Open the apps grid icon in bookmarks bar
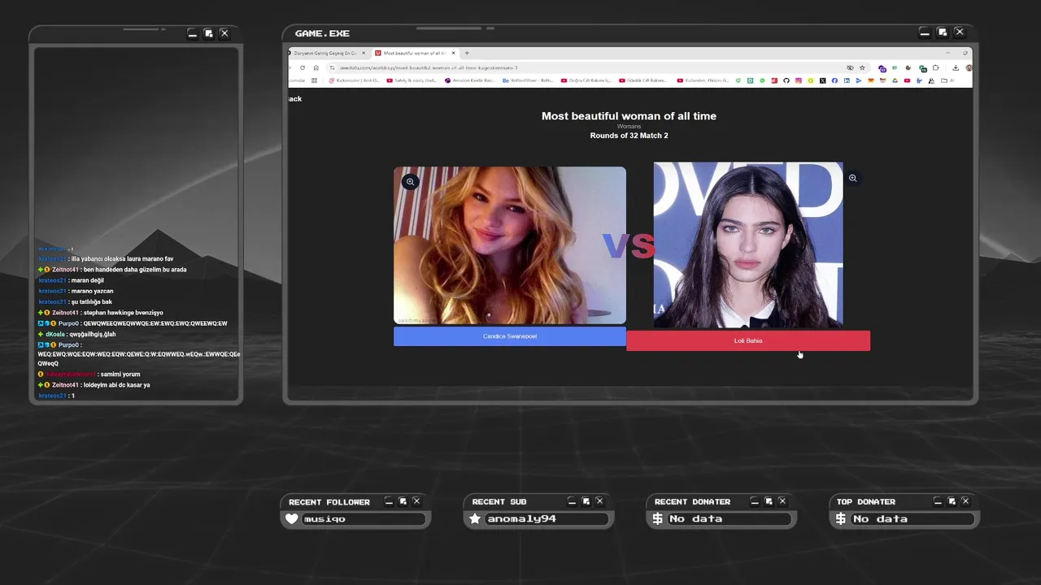Screen dimensions: 1041x585 [x=314, y=80]
